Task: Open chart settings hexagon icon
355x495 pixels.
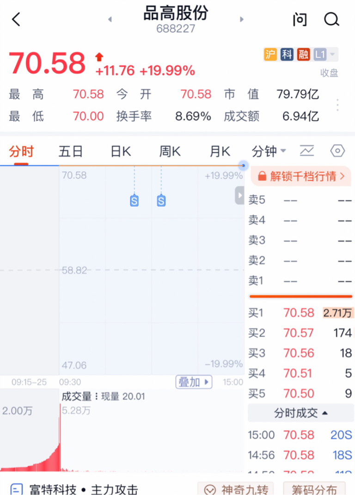Action: click(x=337, y=151)
